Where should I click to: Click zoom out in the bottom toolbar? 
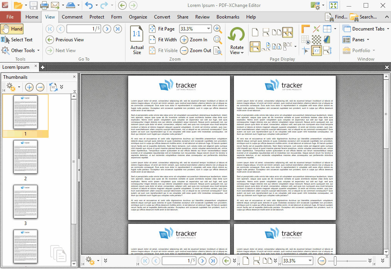(322, 261)
